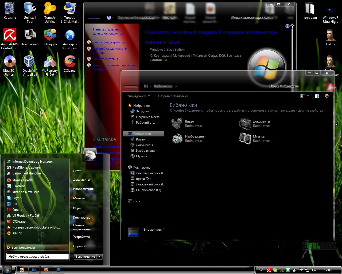Screen dimensions: 342x274
Task: Open the Windows 7 Ultra High desktop icon
Action: (331, 12)
